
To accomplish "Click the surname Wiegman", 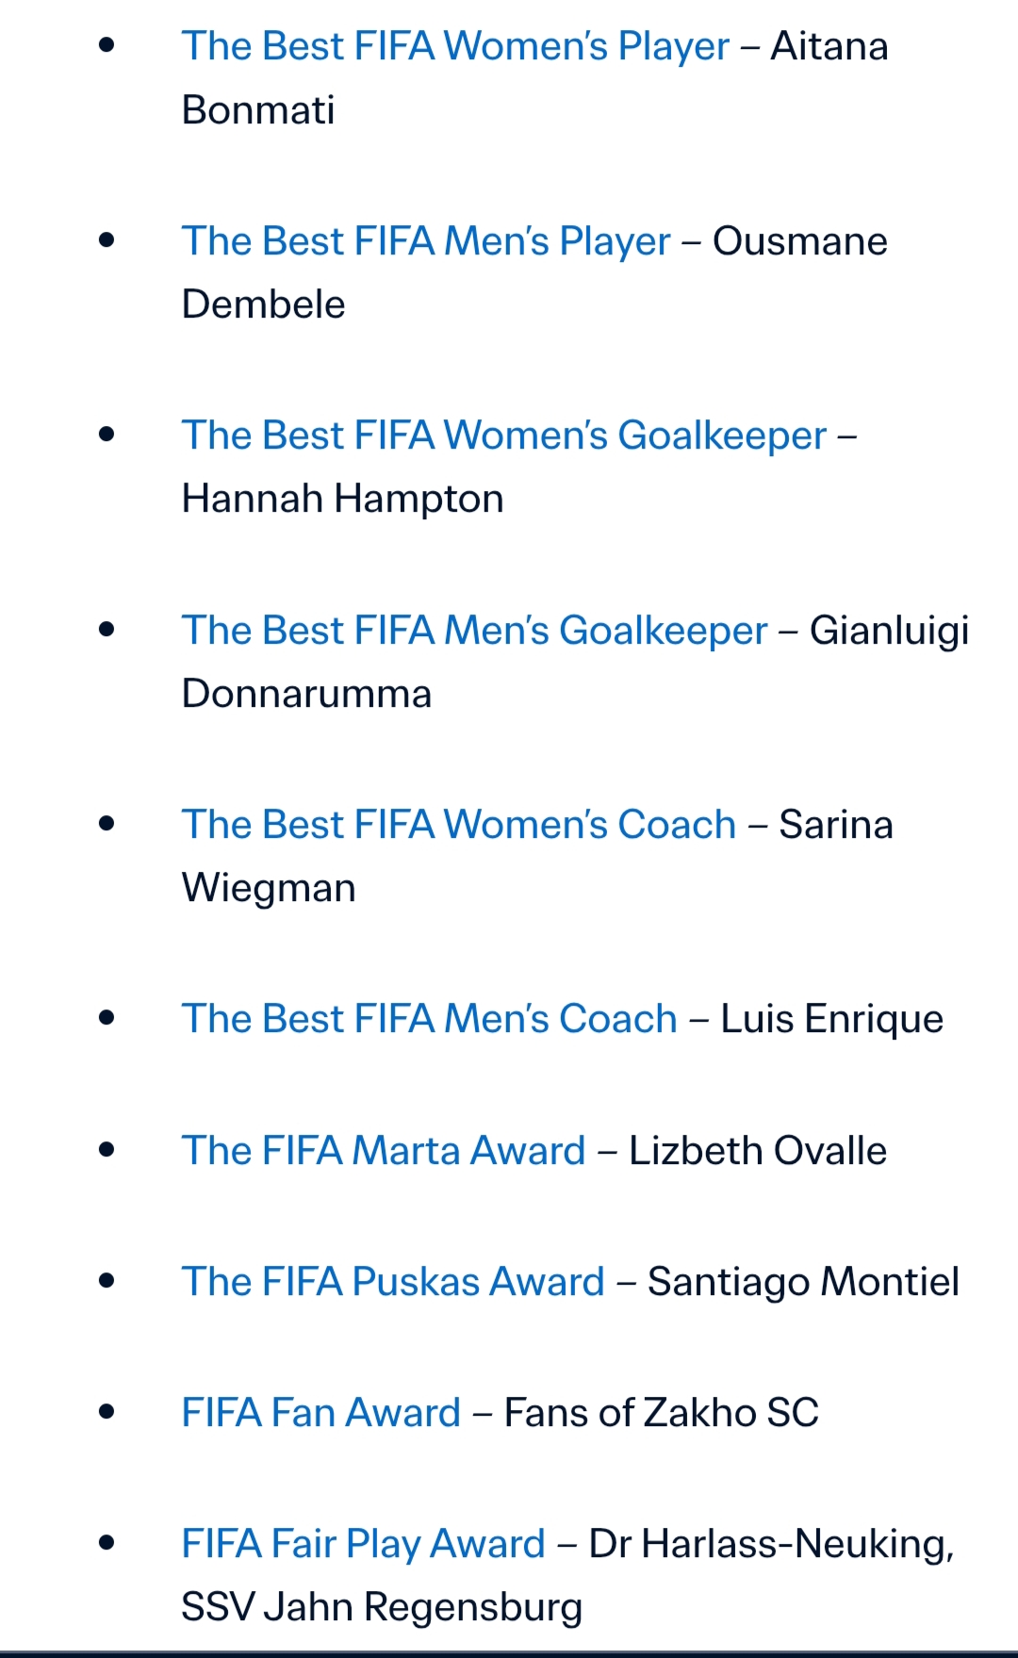I will point(269,888).
